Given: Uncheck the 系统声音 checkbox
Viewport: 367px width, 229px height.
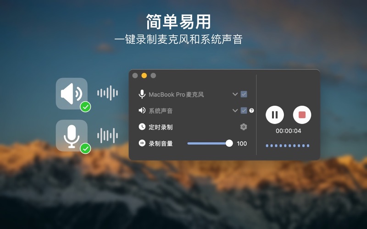Looking at the screenshot, I should point(244,110).
